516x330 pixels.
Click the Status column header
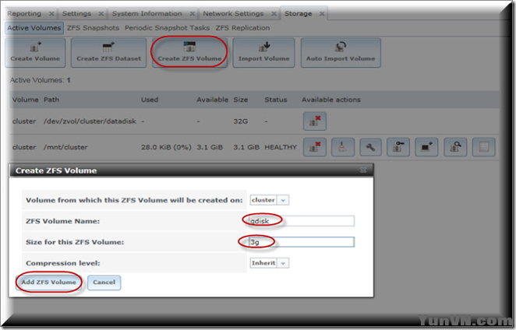coord(276,100)
